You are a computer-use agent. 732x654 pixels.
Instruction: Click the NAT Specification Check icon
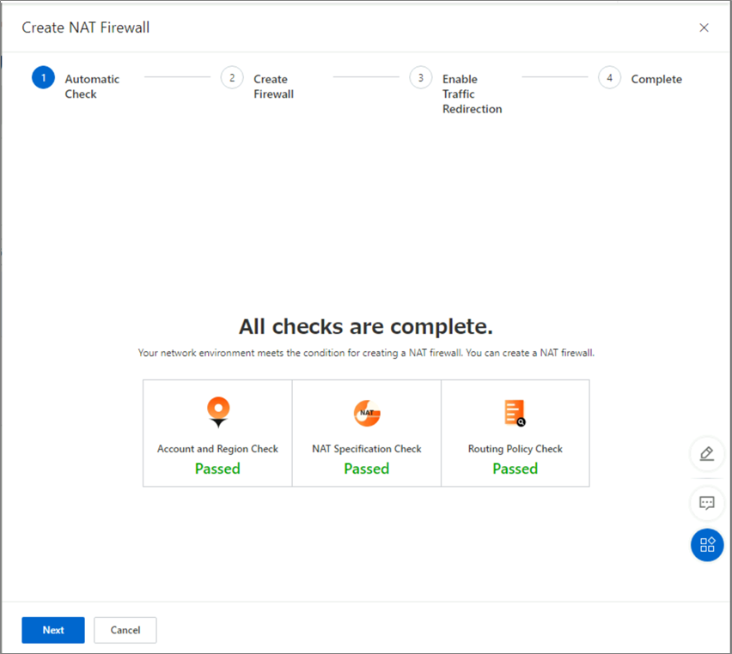(x=367, y=413)
